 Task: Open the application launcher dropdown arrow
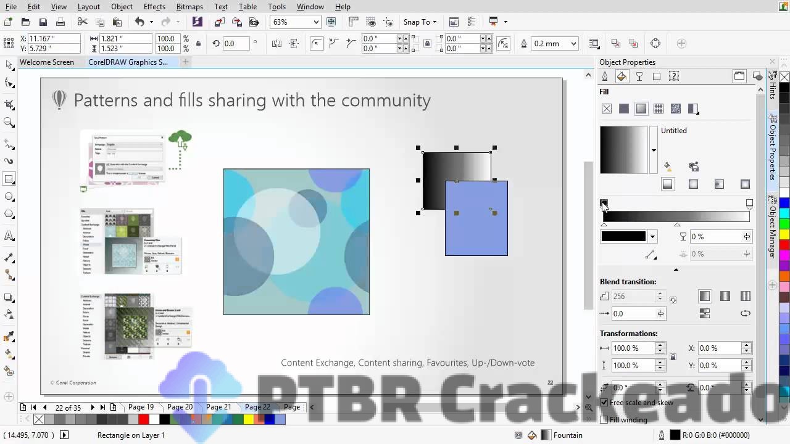[x=505, y=22]
